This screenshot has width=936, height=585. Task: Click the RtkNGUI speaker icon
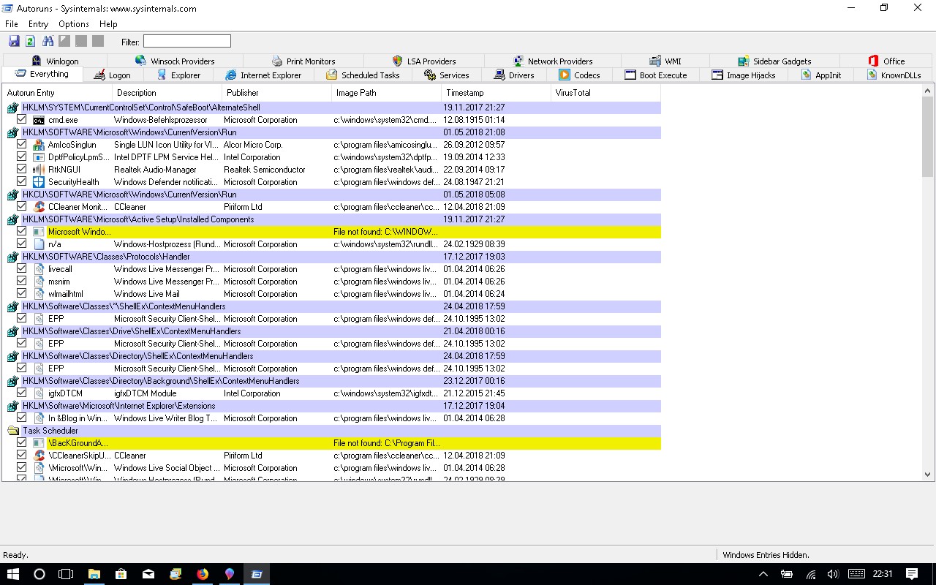[x=39, y=170]
